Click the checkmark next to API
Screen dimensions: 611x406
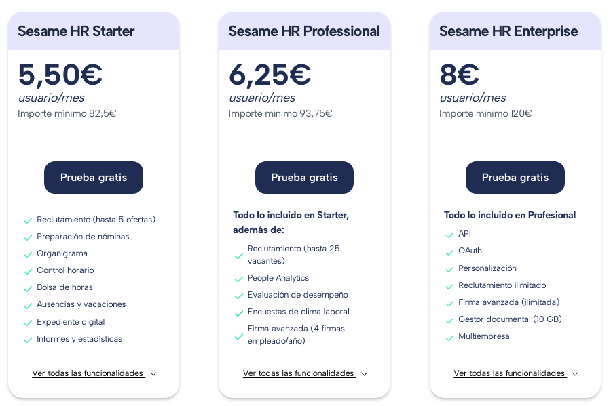[x=449, y=235]
